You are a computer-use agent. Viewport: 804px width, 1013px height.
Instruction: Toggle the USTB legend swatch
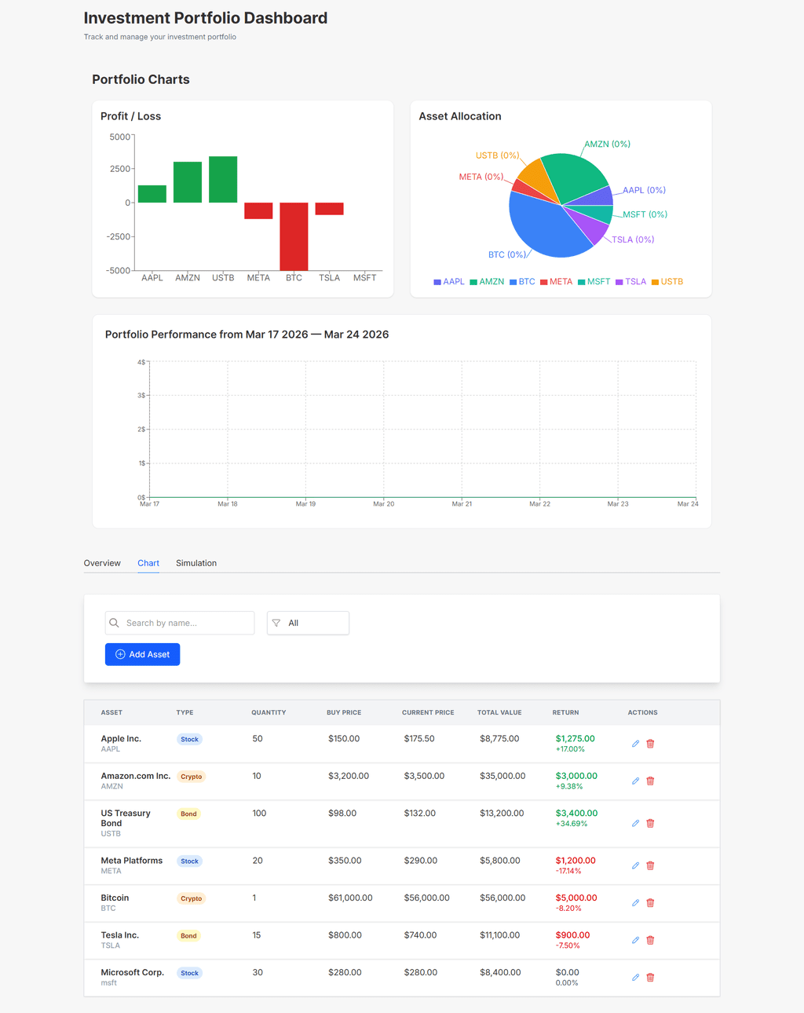655,282
